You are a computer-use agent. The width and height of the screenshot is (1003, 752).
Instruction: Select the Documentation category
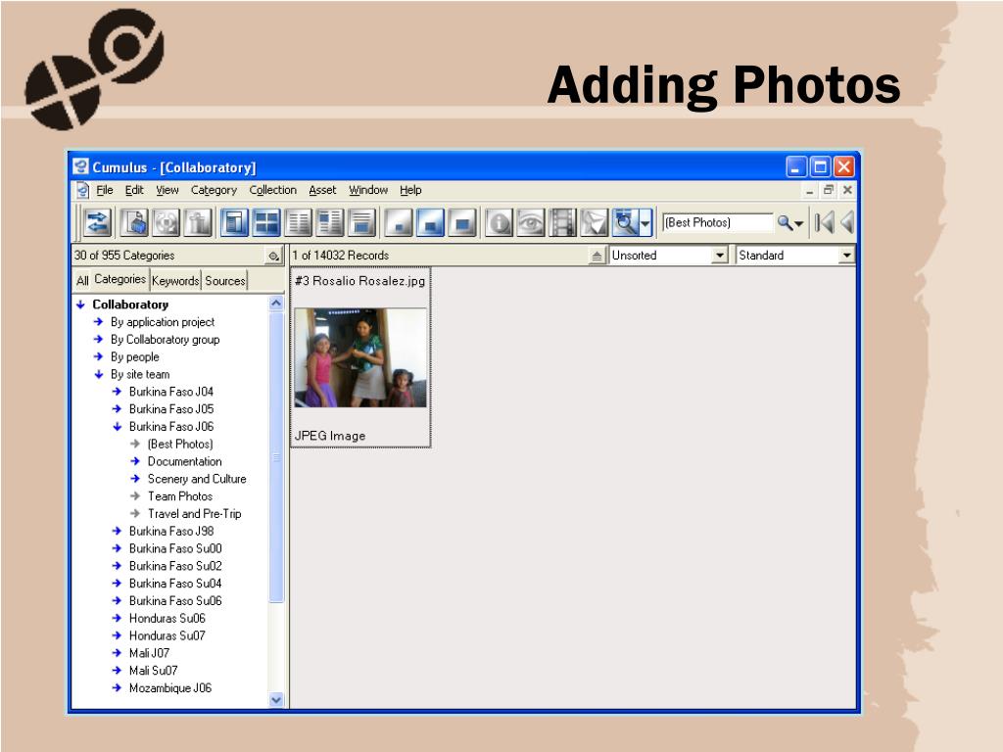(184, 461)
